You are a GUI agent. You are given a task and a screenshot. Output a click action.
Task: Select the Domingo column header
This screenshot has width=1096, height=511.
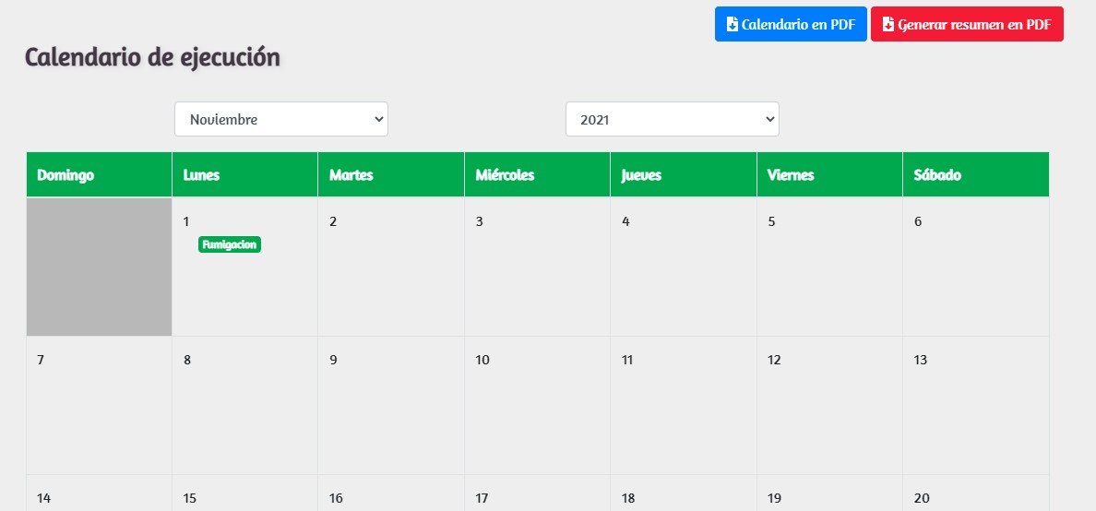(99, 175)
